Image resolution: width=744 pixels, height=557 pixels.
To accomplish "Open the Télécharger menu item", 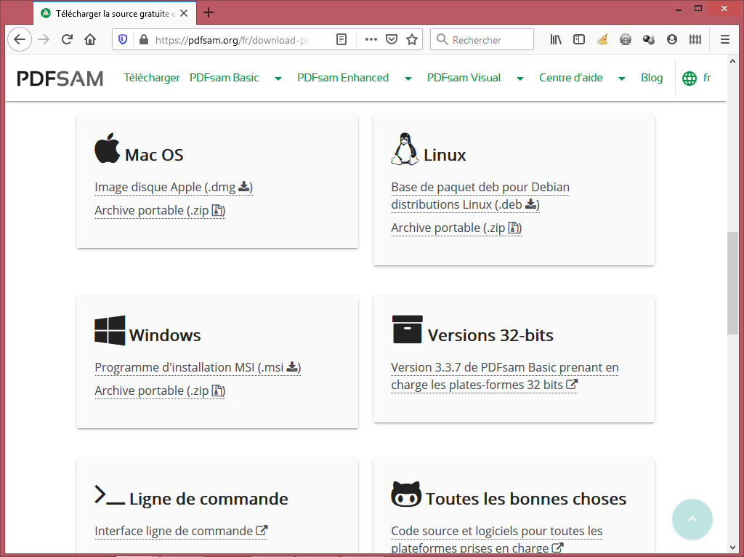I will (x=151, y=78).
